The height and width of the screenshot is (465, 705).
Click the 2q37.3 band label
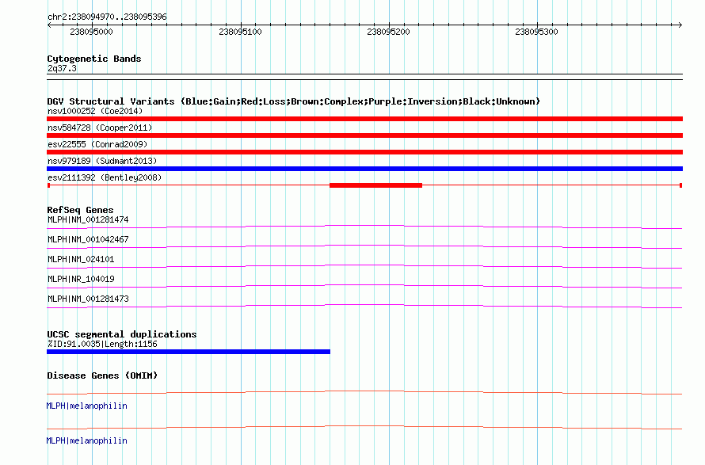[x=62, y=68]
